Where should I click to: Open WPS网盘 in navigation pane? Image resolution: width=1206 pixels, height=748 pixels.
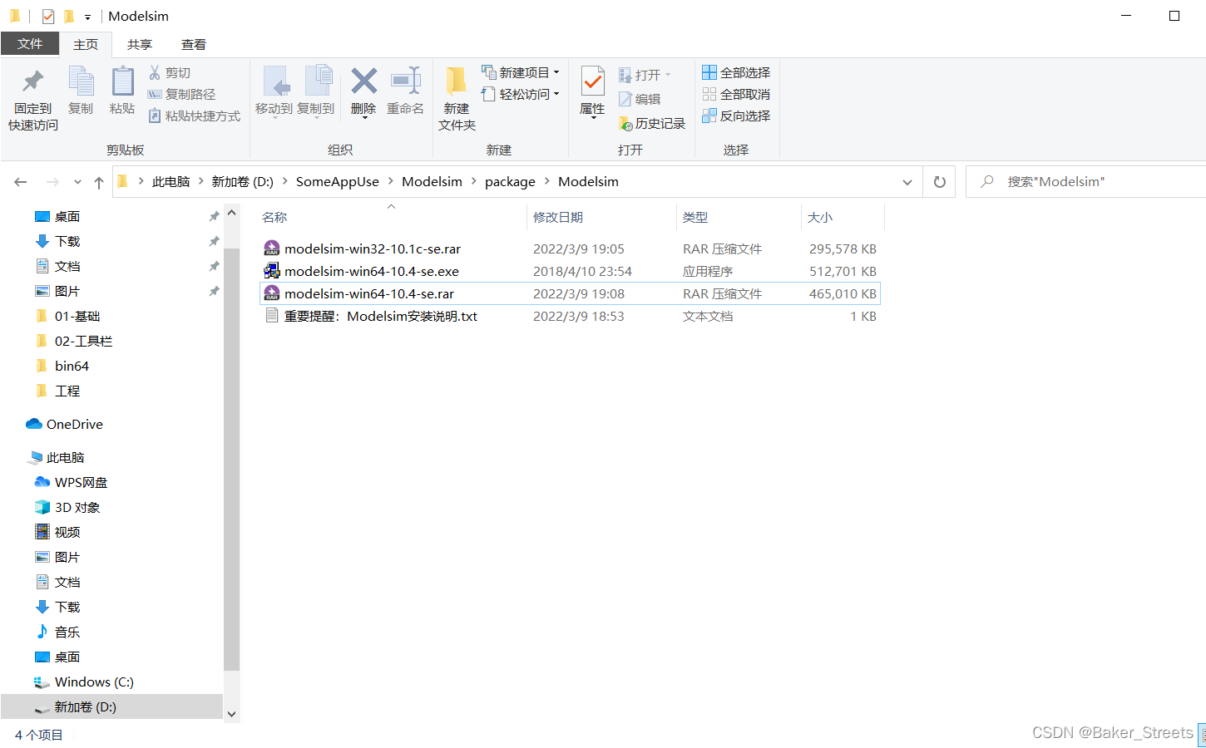[72, 482]
